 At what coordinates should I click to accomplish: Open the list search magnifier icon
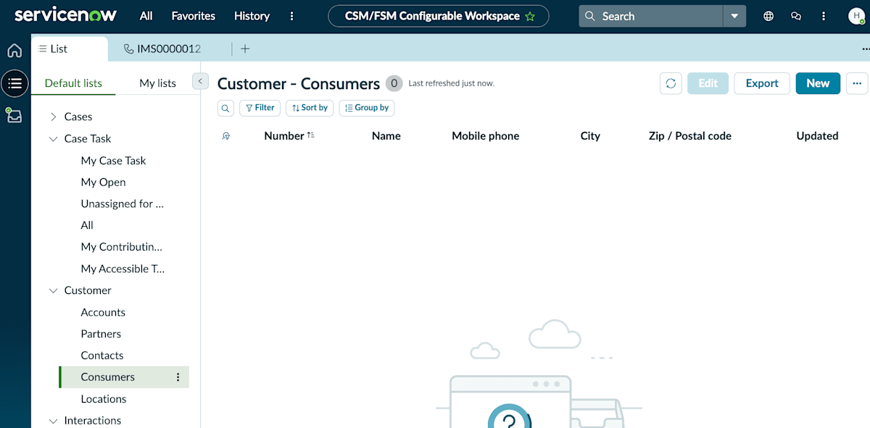[226, 108]
